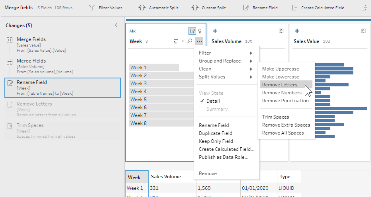Click the 01/01/2020 date cell
371x197 pixels.
259,188
